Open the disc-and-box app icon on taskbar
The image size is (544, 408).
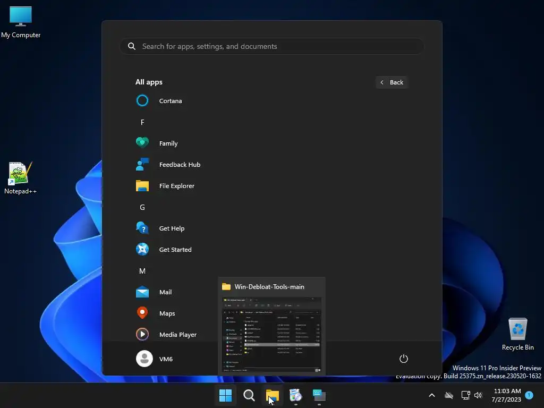[x=295, y=395]
